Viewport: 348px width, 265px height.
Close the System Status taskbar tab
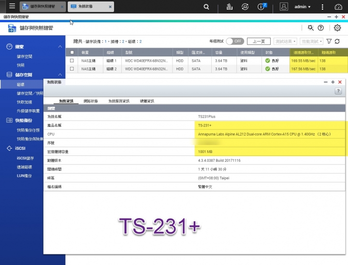coord(110,7)
